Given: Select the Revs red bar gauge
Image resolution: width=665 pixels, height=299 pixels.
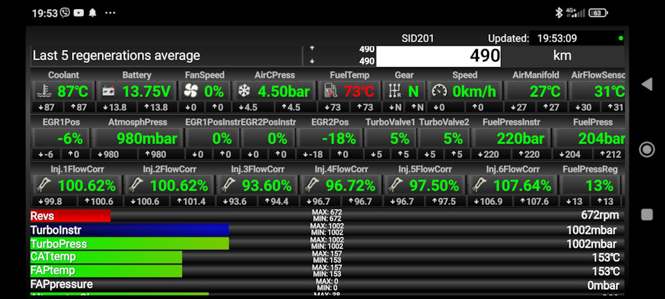Looking at the screenshot, I should click(70, 216).
